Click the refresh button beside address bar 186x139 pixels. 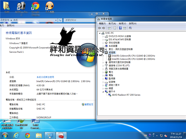[x=60, y=20]
